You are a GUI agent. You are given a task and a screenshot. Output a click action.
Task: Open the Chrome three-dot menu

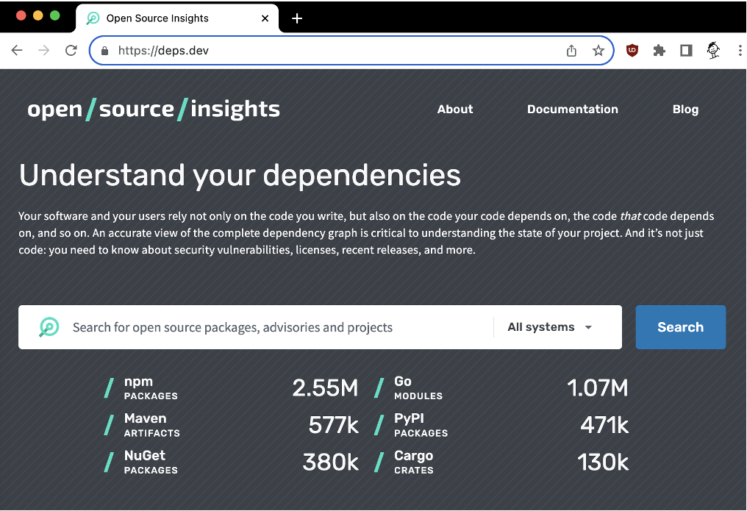click(x=740, y=50)
